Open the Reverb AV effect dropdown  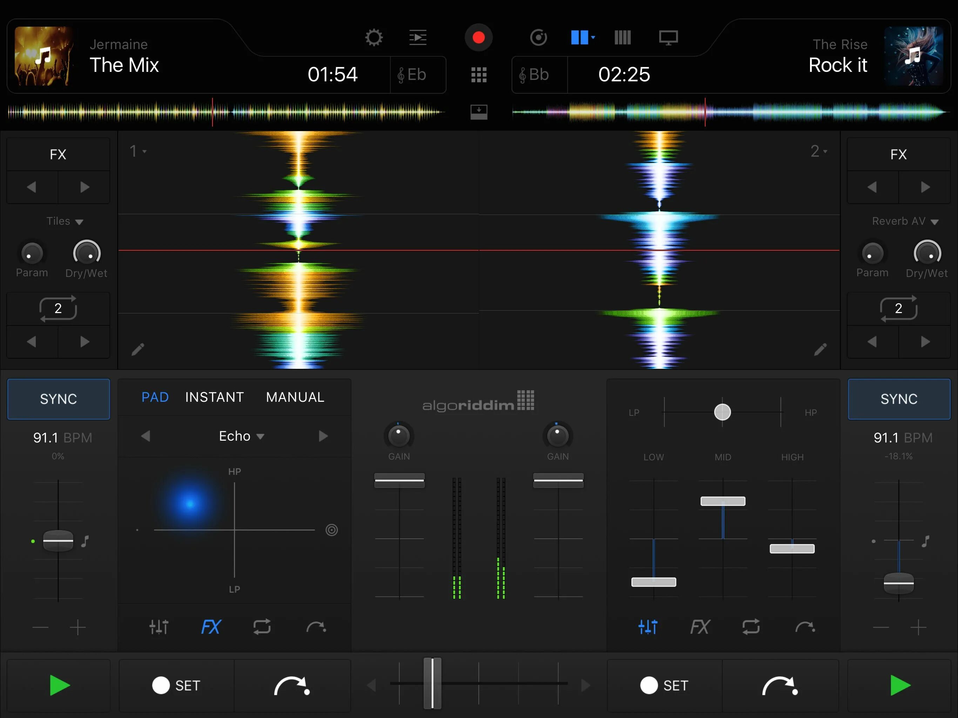(x=905, y=221)
